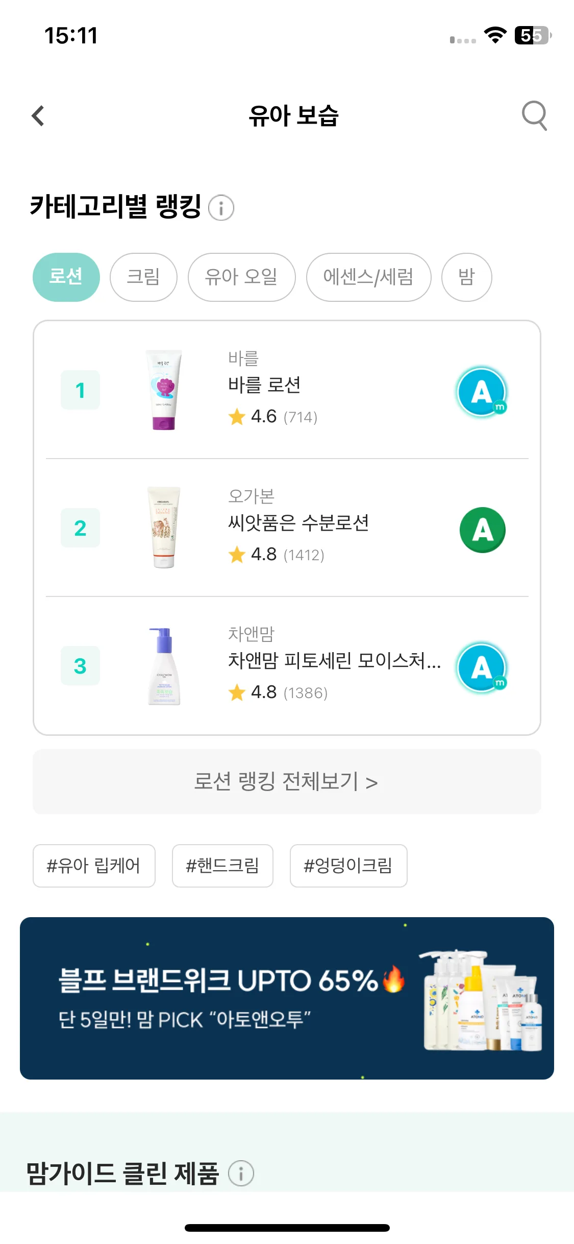The image size is (574, 1244).
Task: Tap the A grade badge for 바를 로션
Action: [x=482, y=392]
